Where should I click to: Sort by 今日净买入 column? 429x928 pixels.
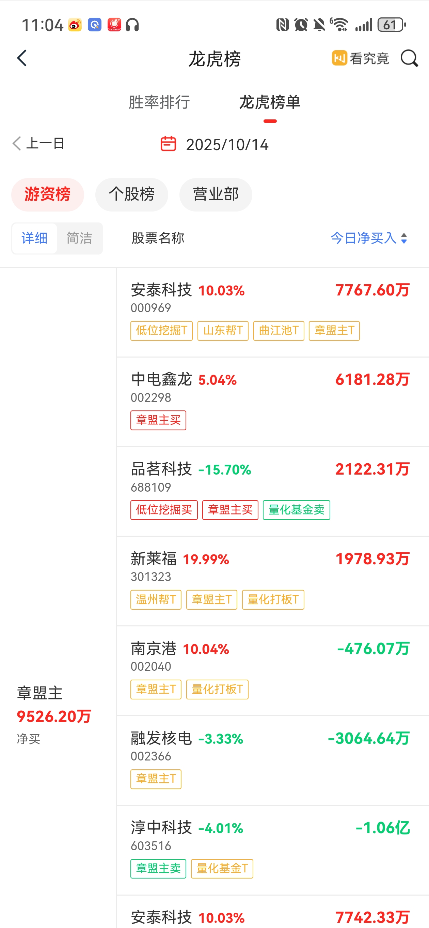click(369, 238)
